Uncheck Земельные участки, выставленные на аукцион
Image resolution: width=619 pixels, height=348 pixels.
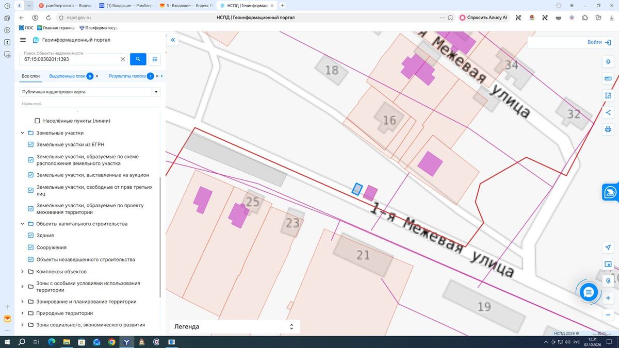point(30,175)
